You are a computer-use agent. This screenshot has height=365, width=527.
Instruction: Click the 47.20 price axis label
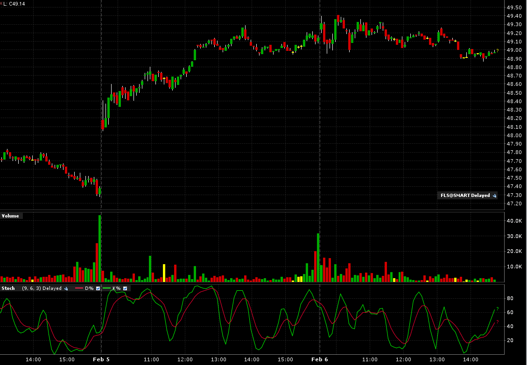coord(514,204)
